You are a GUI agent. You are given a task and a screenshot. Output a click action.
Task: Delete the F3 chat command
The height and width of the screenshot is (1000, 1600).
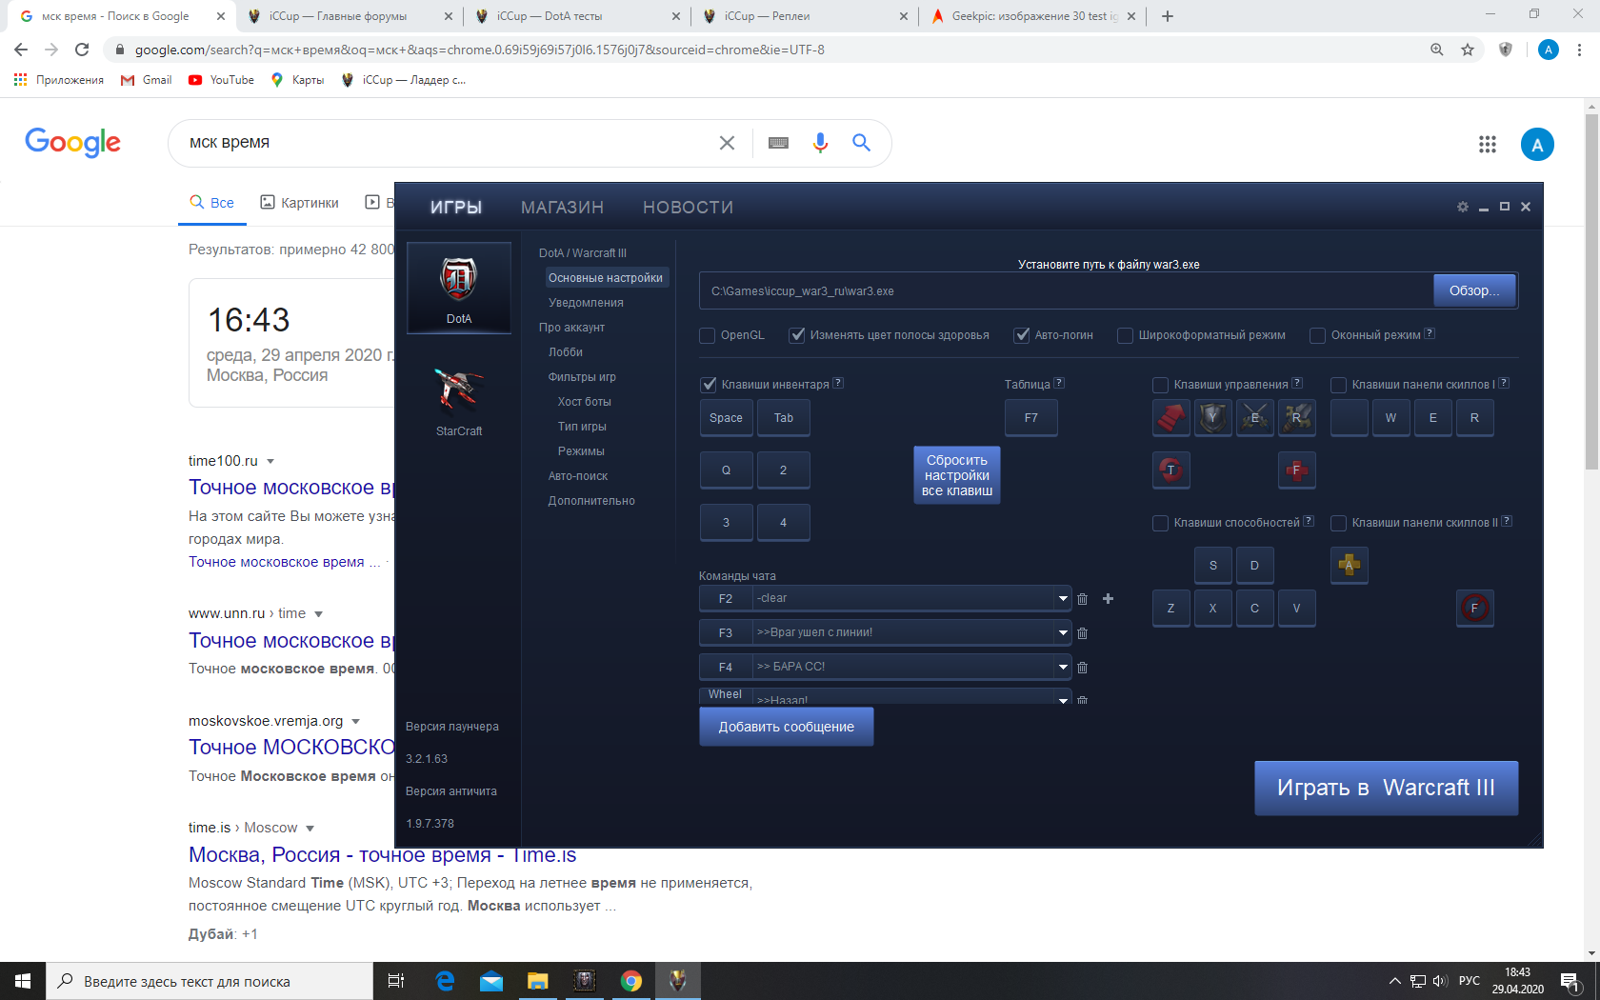point(1082,633)
